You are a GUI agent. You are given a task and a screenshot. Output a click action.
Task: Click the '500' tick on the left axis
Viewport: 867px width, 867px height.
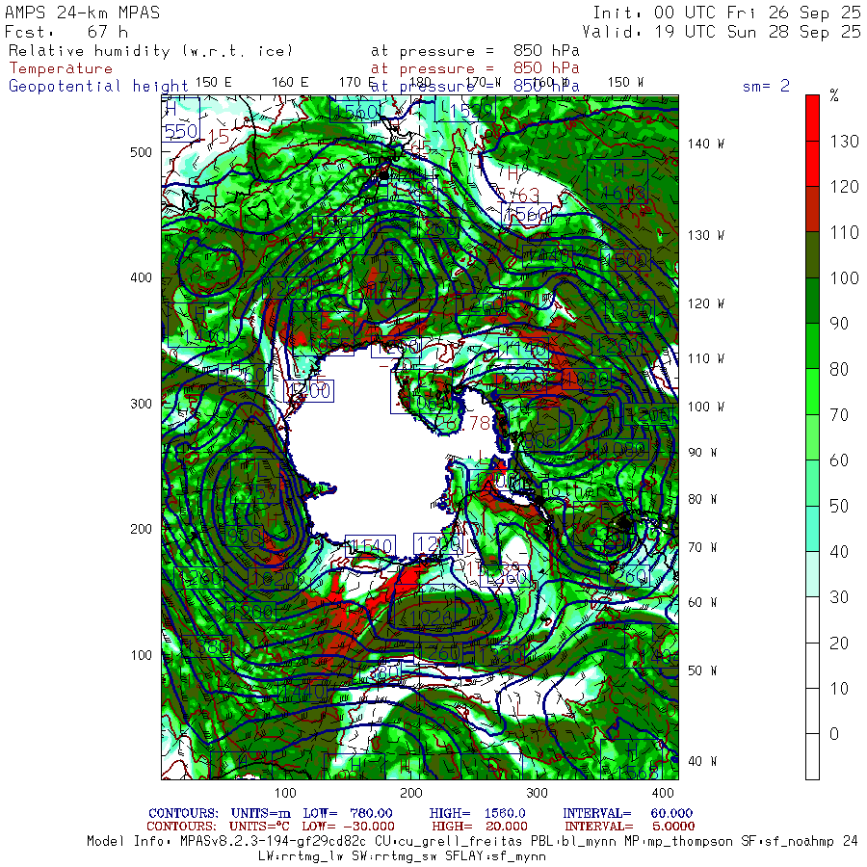pos(141,152)
